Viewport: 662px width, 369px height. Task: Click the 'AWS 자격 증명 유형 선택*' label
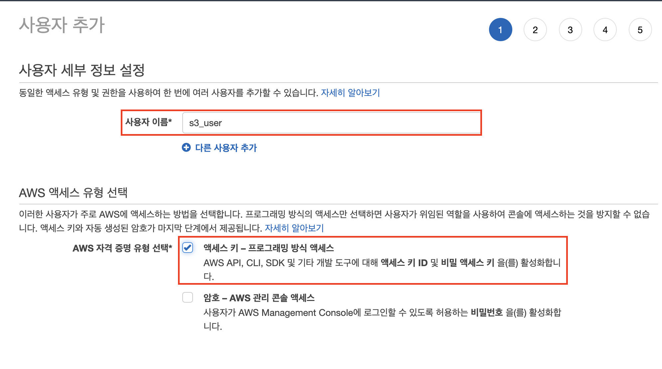(122, 248)
